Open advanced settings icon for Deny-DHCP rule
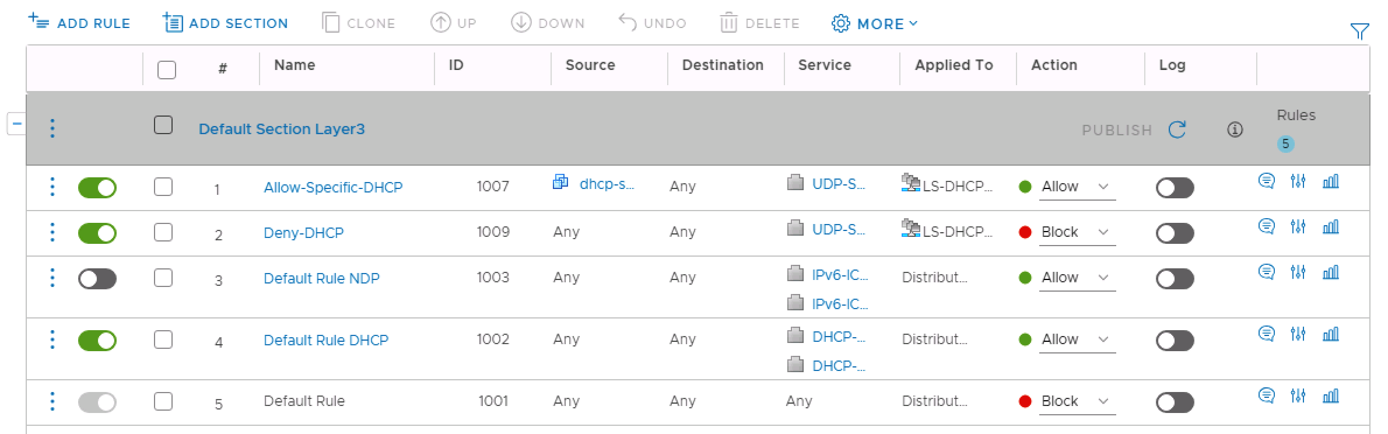Screen dimensions: 1388x434 1298,227
